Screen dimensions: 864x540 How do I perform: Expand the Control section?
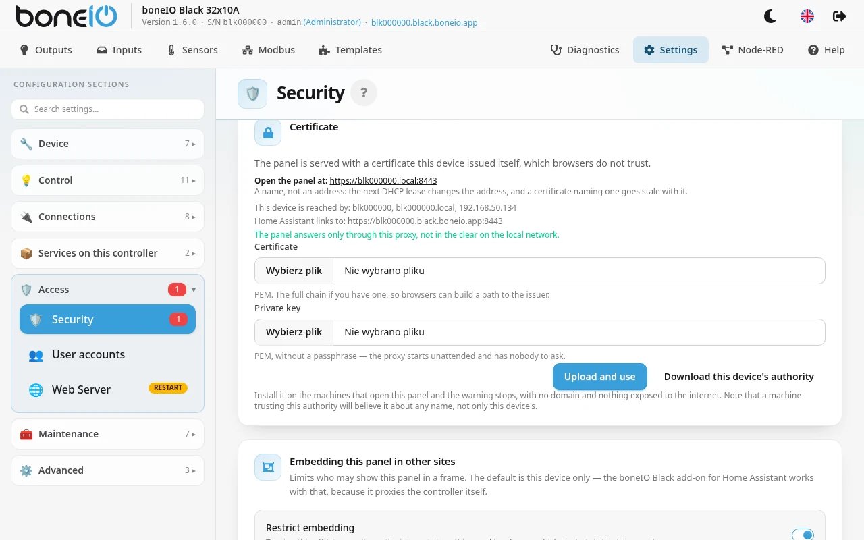pyautogui.click(x=107, y=180)
